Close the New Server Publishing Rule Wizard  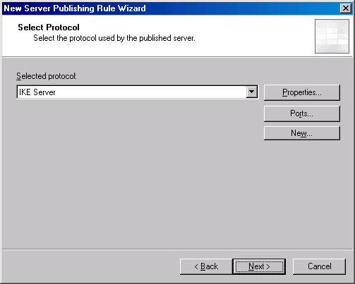coord(346,8)
